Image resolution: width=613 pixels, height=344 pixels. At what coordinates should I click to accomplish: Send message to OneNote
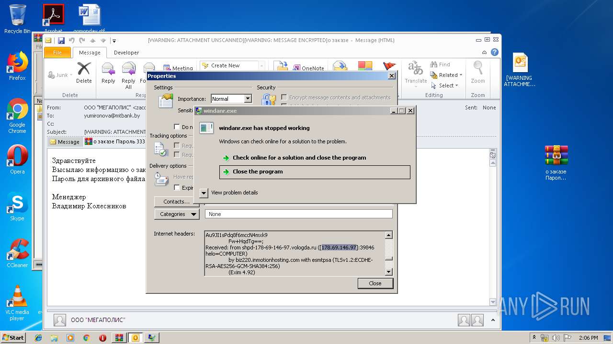[x=308, y=68]
